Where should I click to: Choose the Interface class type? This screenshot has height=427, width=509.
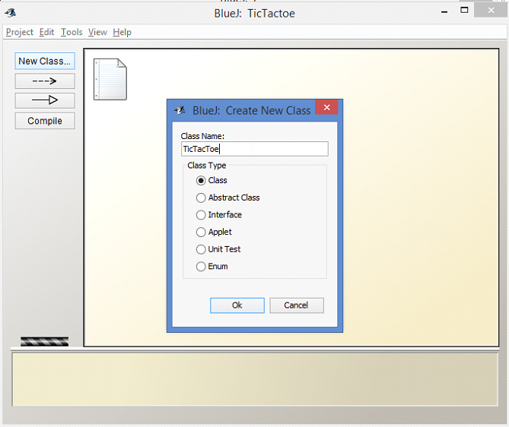click(x=201, y=214)
